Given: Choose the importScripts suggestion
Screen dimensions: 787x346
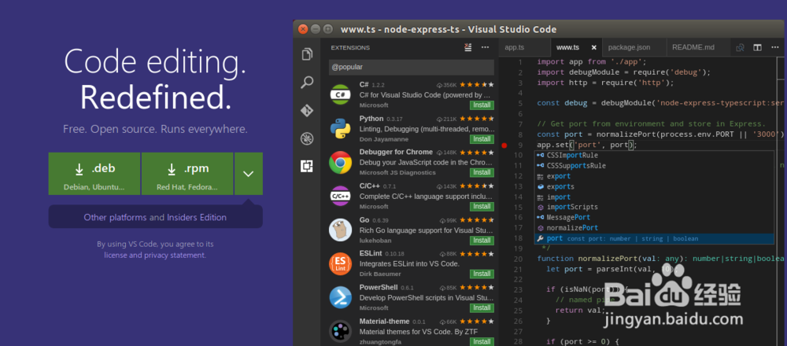Looking at the screenshot, I should tap(653, 207).
